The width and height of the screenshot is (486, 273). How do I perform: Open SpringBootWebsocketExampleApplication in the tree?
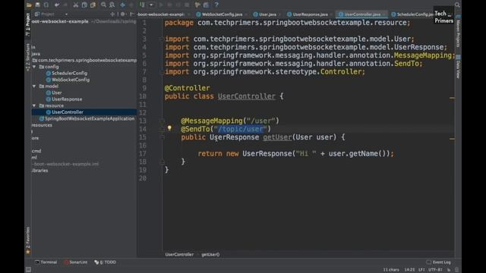coord(87,118)
